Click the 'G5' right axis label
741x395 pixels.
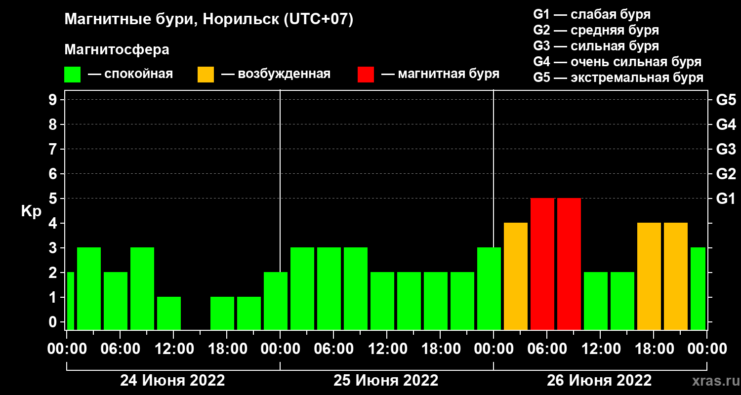pos(726,100)
